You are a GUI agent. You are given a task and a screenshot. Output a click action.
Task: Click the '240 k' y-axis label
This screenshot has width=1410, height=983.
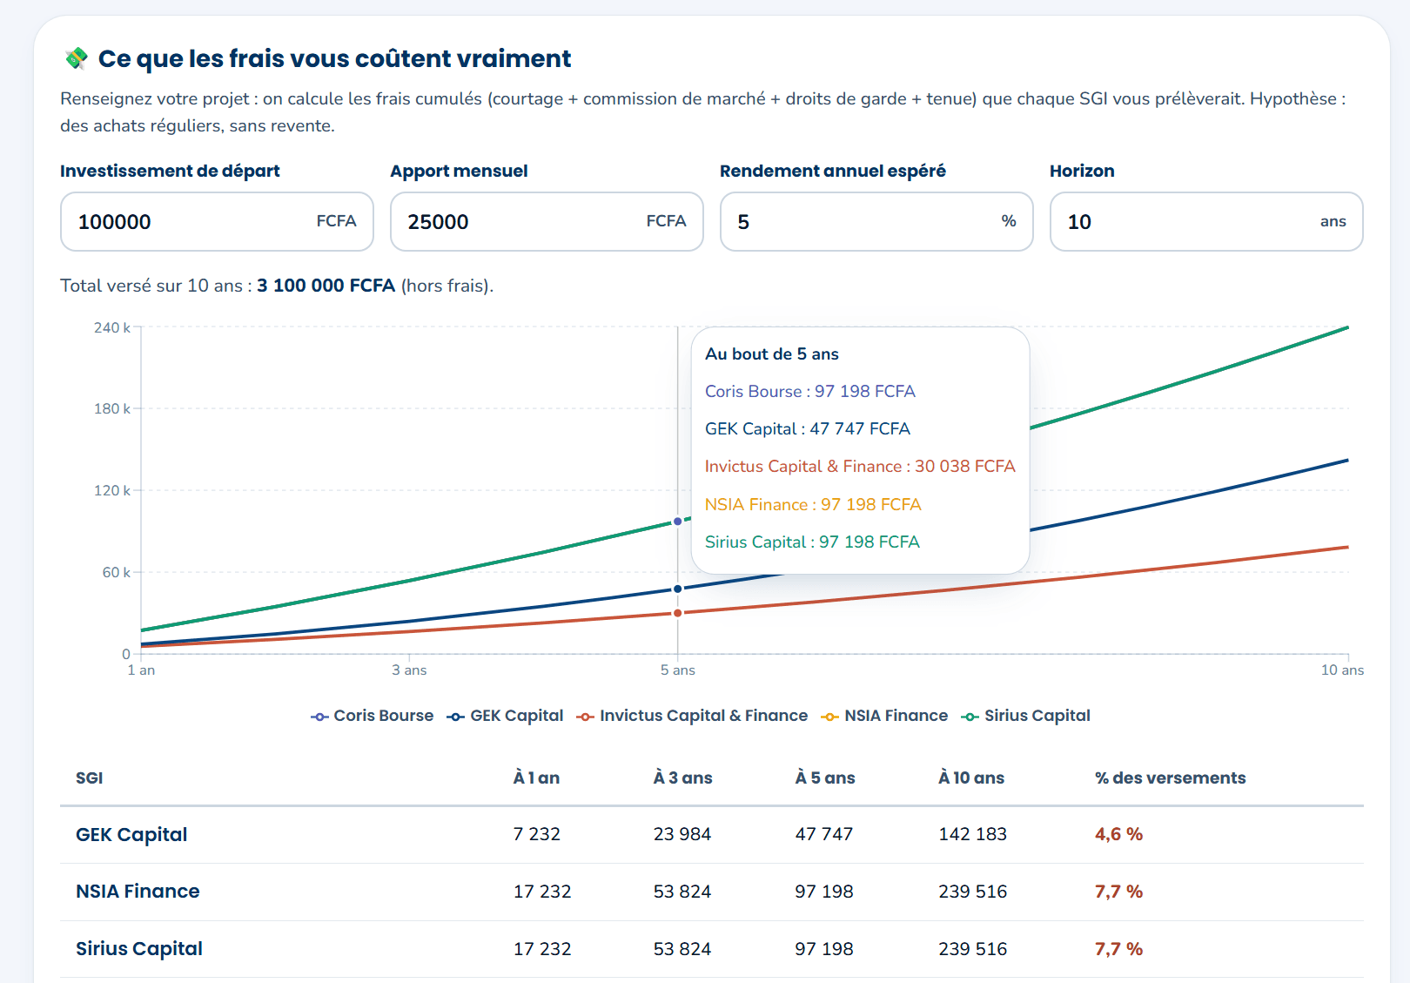(x=112, y=328)
